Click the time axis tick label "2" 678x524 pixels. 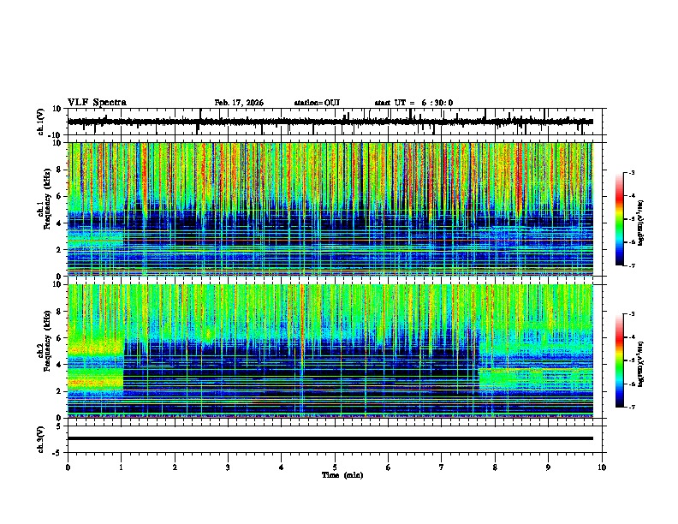point(175,467)
